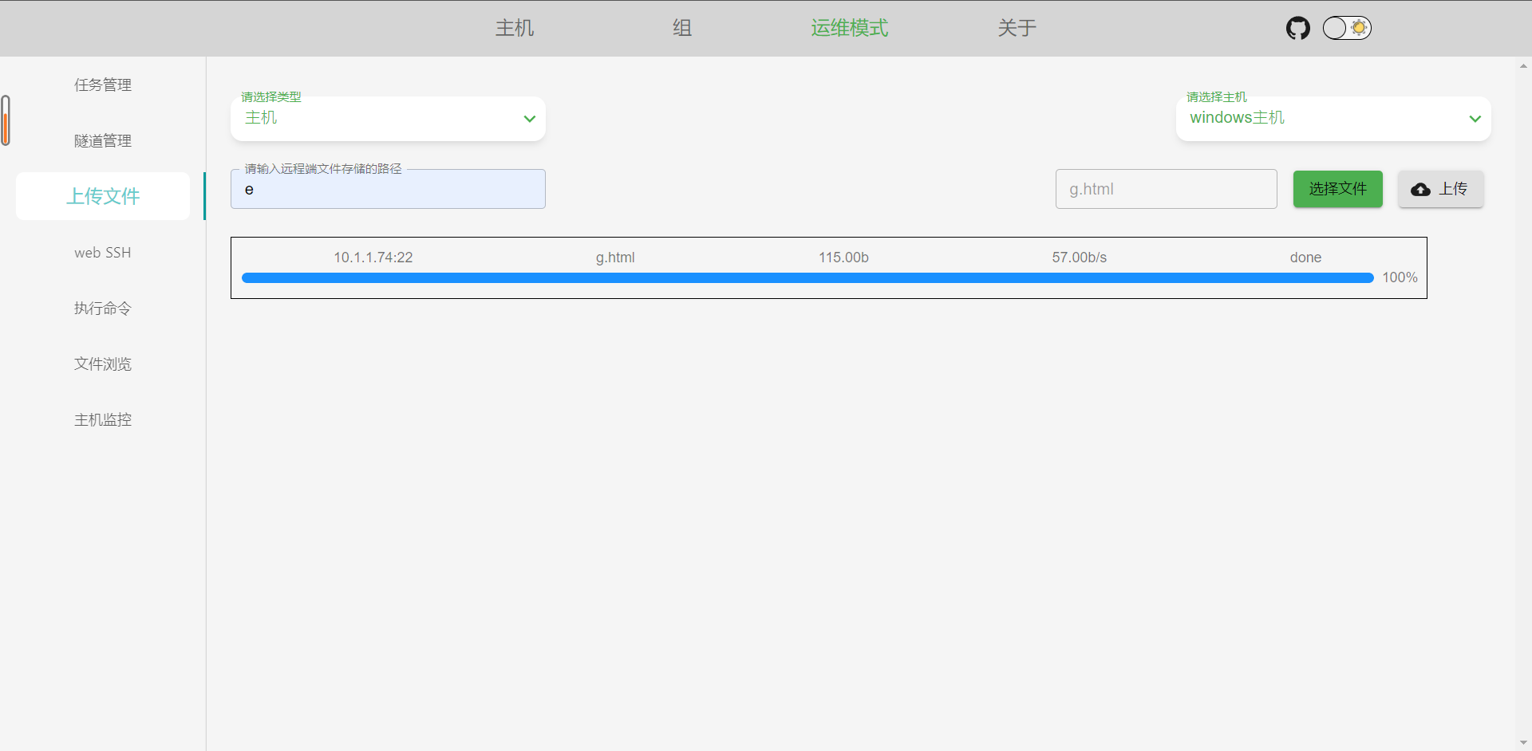Open the 组 page from top menu

[681, 28]
